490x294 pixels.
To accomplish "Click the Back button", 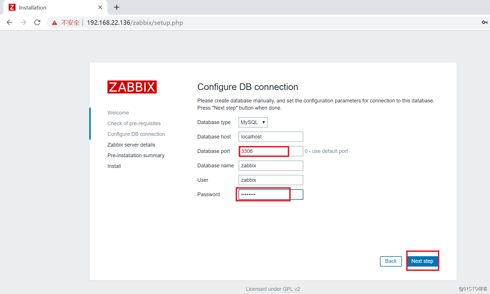I will click(x=391, y=261).
